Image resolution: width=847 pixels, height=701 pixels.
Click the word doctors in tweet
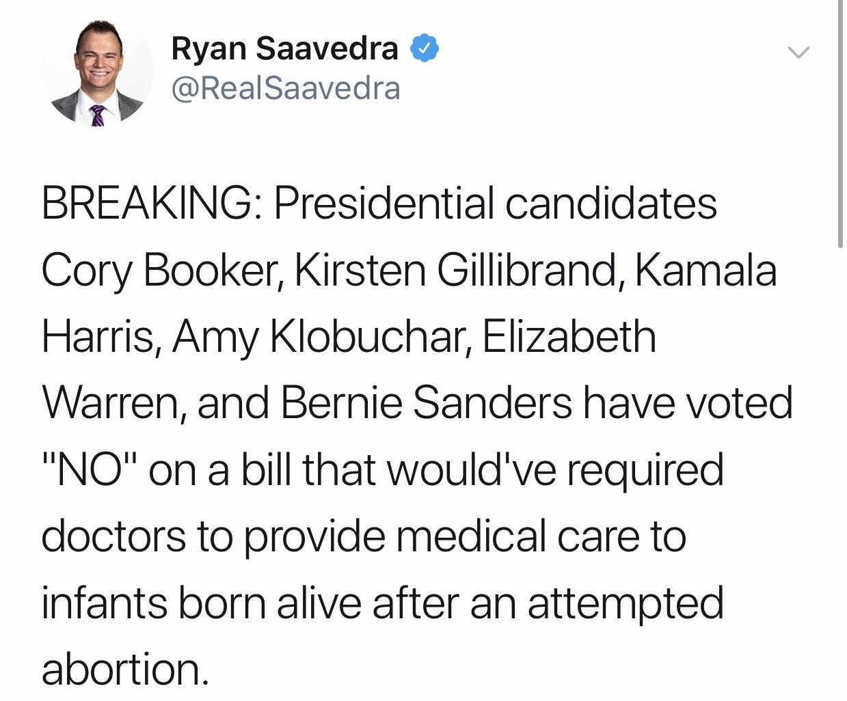click(x=113, y=536)
